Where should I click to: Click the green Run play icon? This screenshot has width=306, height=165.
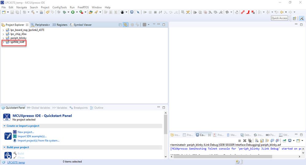pyautogui.click(x=73, y=12)
